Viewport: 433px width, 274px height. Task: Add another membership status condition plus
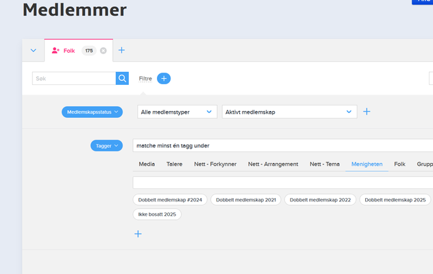pyautogui.click(x=367, y=112)
